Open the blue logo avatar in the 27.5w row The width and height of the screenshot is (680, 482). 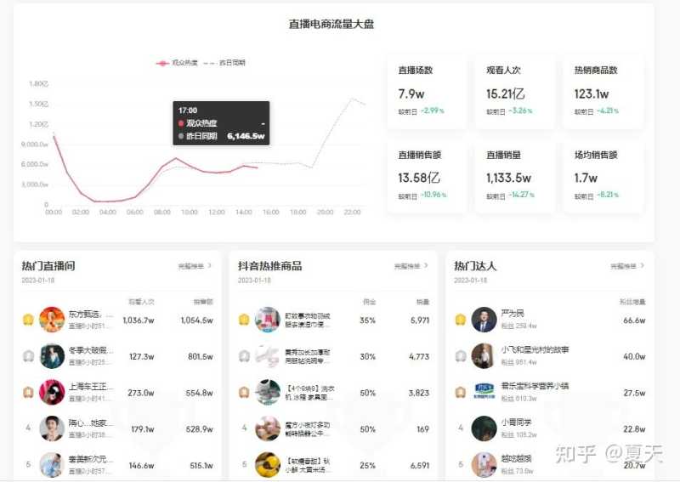coord(484,392)
